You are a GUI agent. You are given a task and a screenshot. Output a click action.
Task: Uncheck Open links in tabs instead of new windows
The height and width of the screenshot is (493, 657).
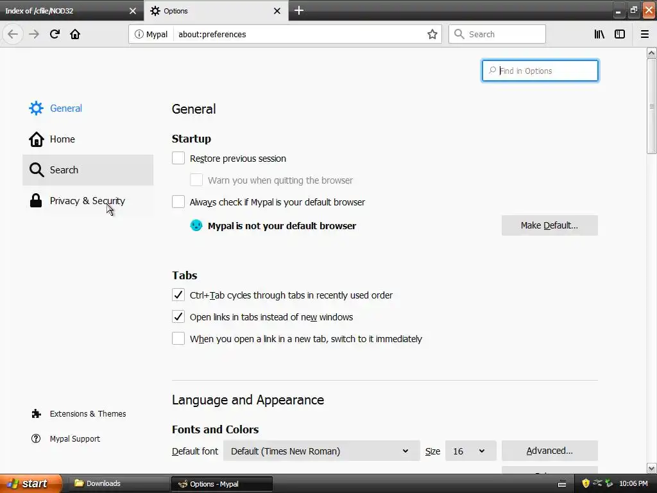pyautogui.click(x=178, y=316)
